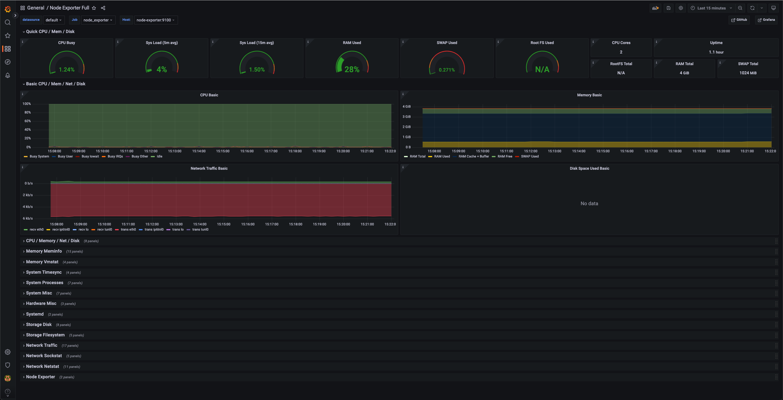Click the Grafana home/logo icon
Image resolution: width=783 pixels, height=400 pixels.
[x=7, y=8]
